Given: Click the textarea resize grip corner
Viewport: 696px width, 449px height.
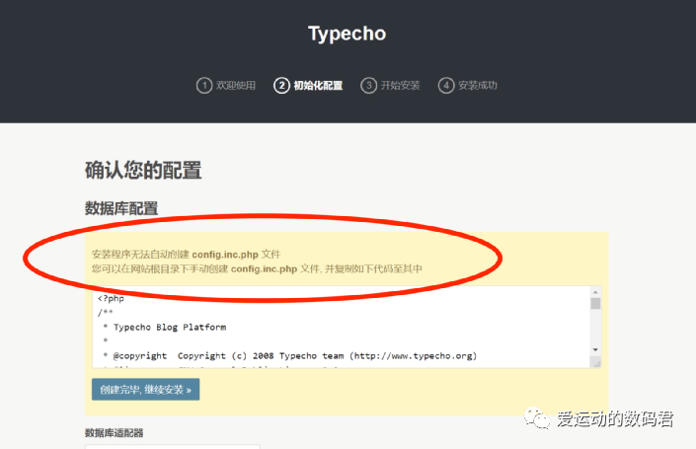Looking at the screenshot, I should (x=596, y=363).
